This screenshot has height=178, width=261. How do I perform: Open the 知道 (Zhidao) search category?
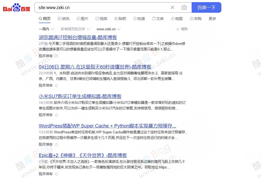click(x=139, y=19)
